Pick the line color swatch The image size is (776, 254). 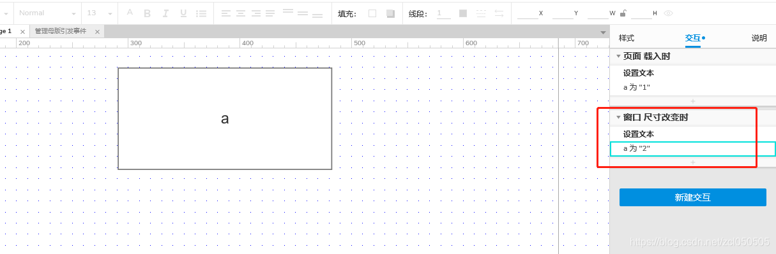(x=463, y=13)
